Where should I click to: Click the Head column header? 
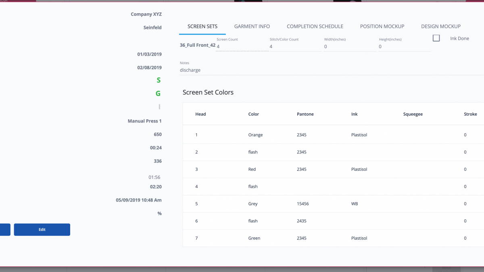pos(200,114)
